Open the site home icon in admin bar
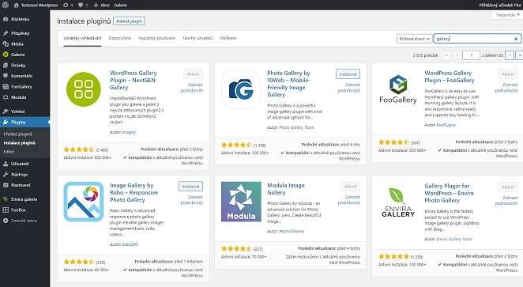 point(16,5)
